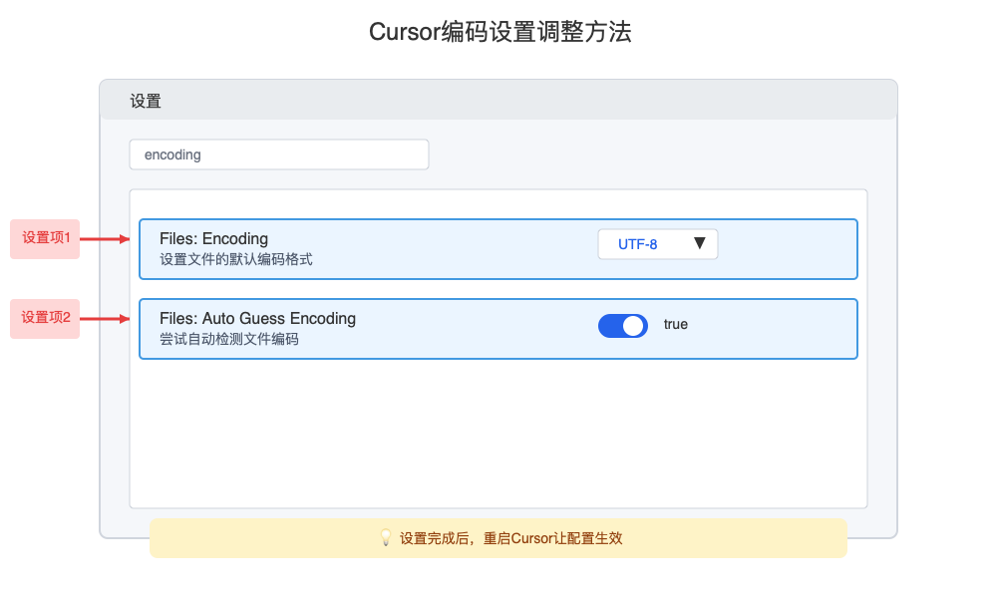The width and height of the screenshot is (997, 598).
Task: Click the 设置项2 label
Action: coord(45,318)
